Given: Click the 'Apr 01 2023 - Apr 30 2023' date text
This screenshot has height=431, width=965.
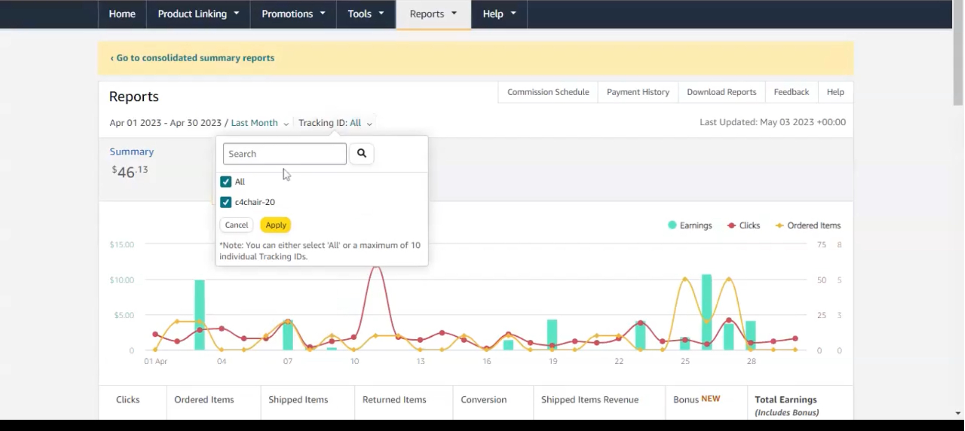Looking at the screenshot, I should (x=165, y=123).
